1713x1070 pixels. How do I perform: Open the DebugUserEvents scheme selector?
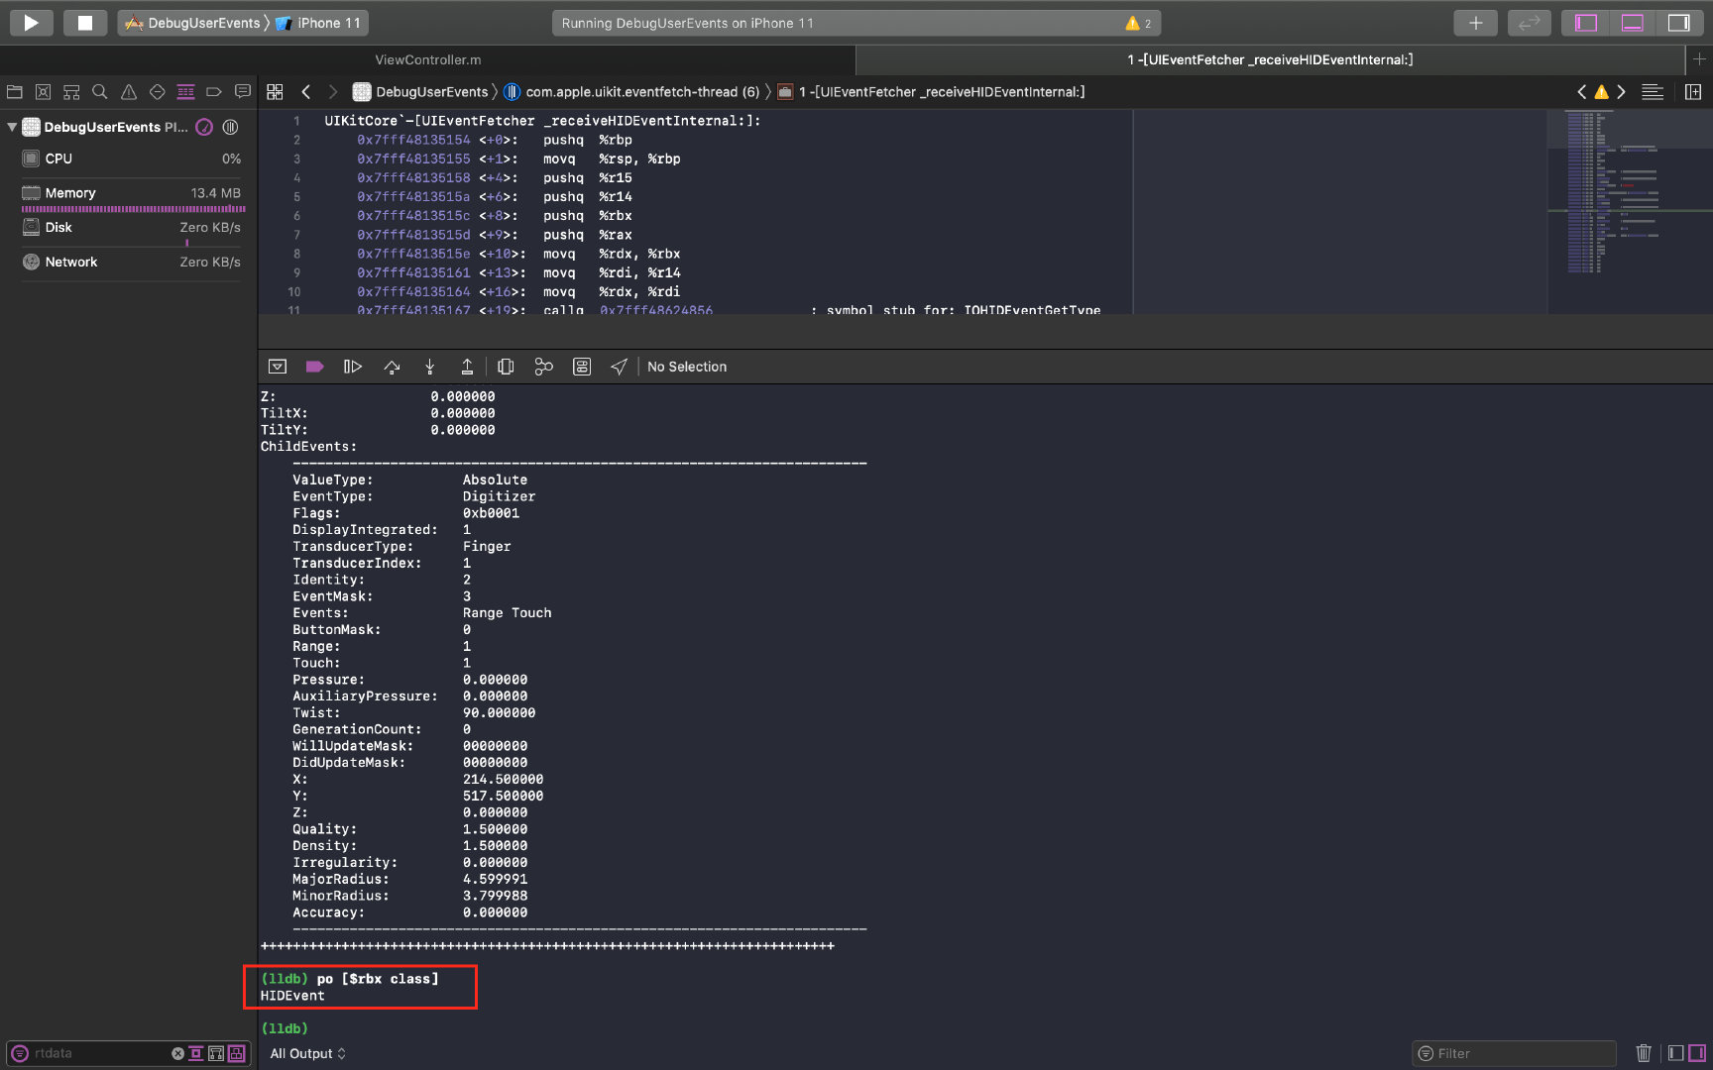click(192, 23)
